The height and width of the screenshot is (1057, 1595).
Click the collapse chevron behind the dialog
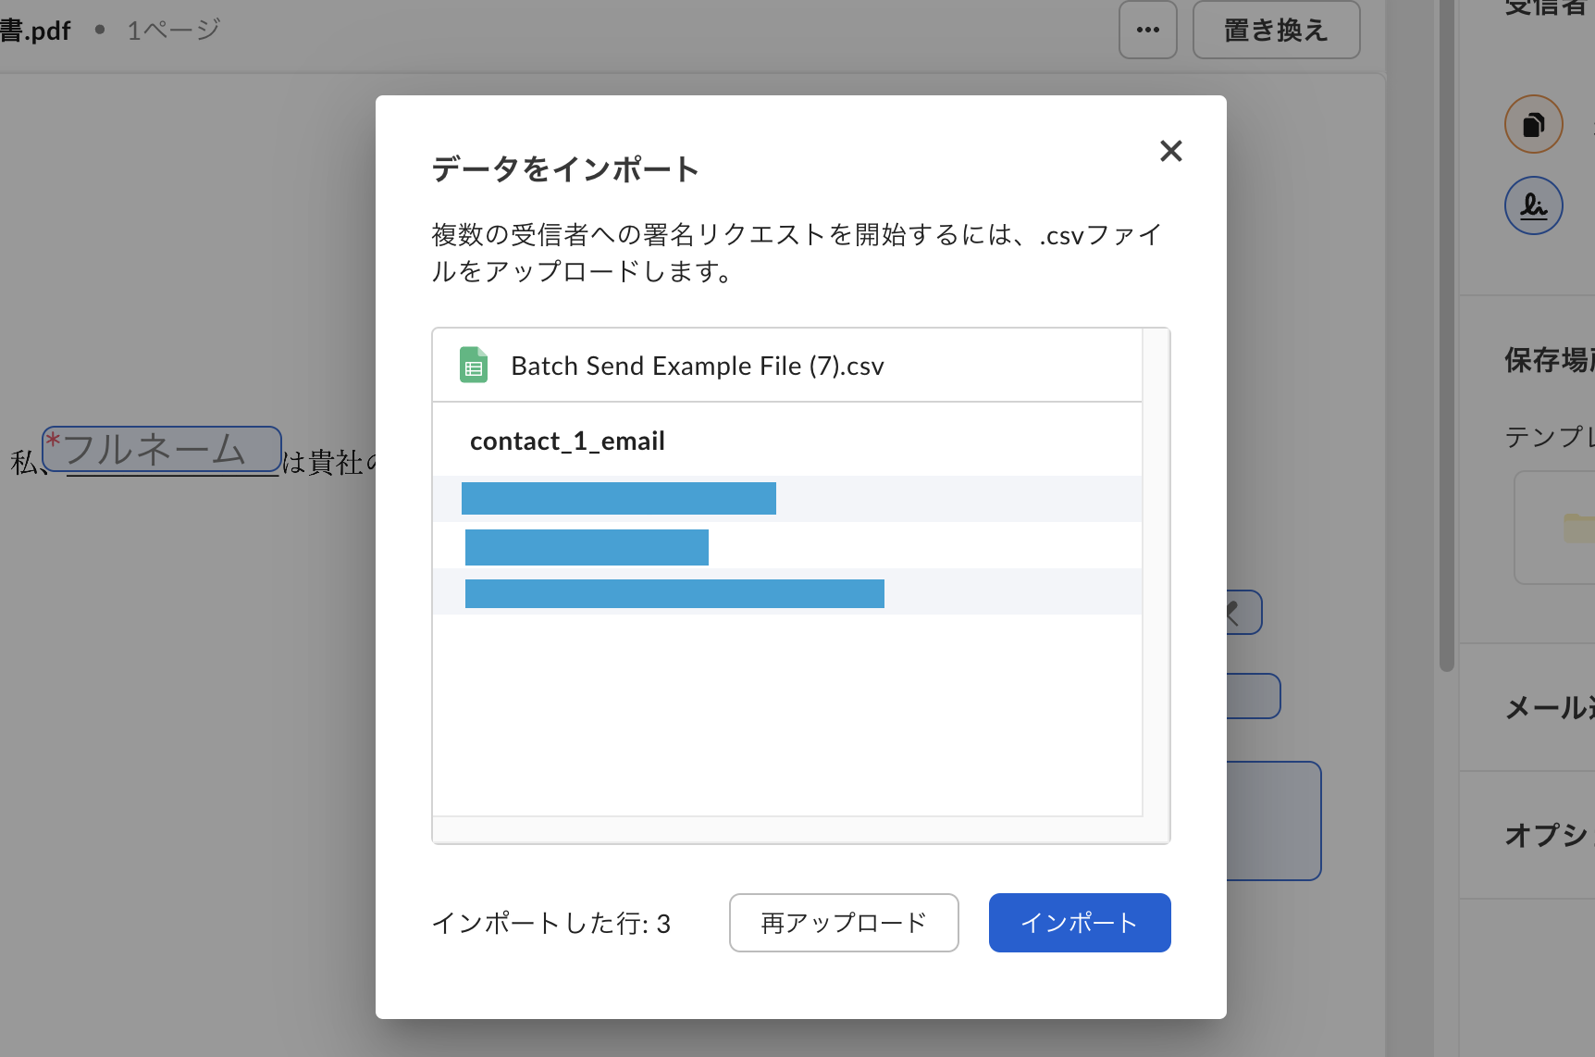click(x=1236, y=613)
